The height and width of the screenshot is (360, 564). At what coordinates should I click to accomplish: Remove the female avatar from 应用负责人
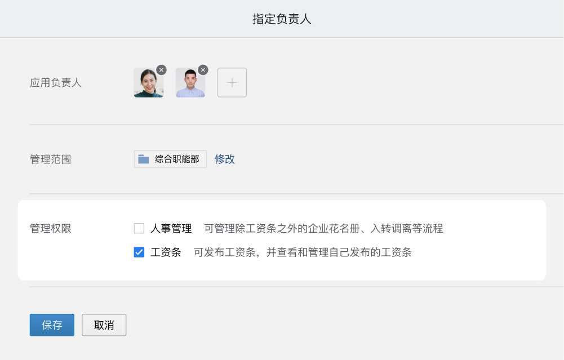(x=161, y=70)
